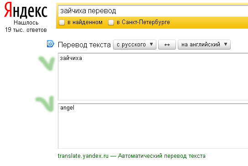Open the "с русского" source language dropdown
Viewport: 248px width, 166px height.
tap(134, 45)
